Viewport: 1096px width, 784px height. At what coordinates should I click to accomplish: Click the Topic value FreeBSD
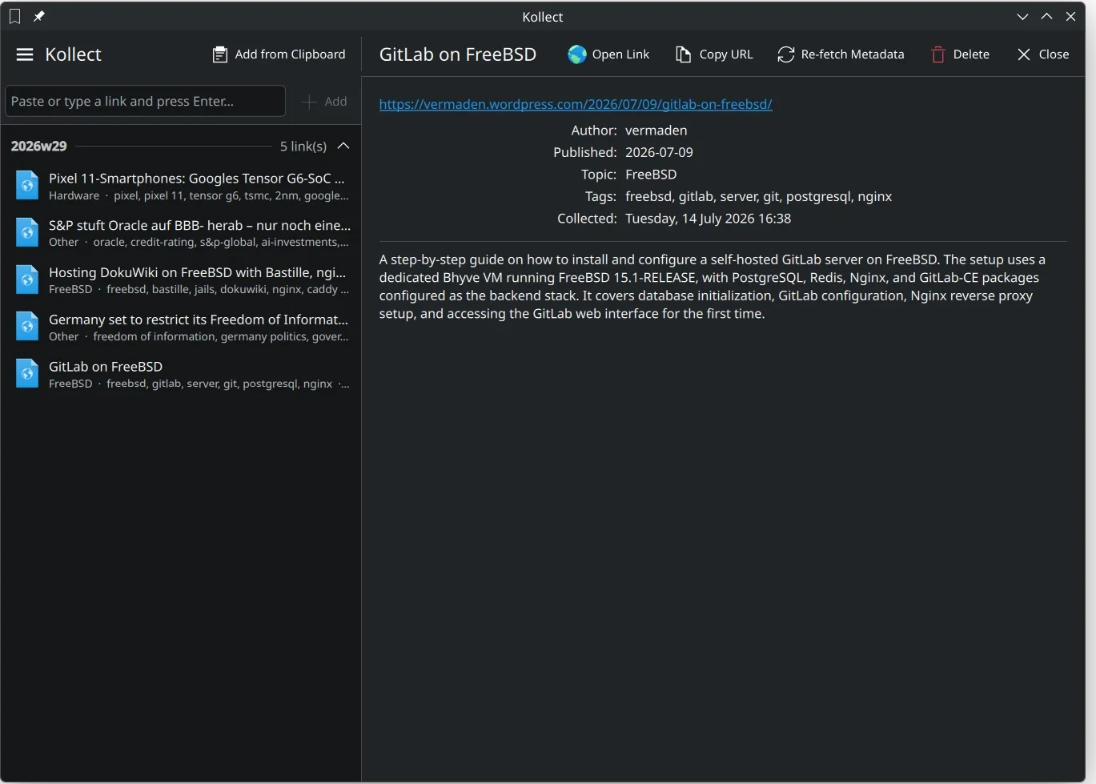click(x=651, y=175)
